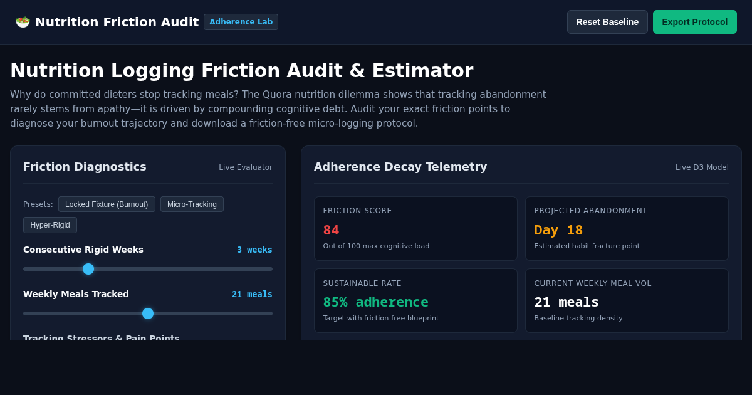
Task: Click the Adherence Decay Telemetry heading
Action: click(x=400, y=167)
